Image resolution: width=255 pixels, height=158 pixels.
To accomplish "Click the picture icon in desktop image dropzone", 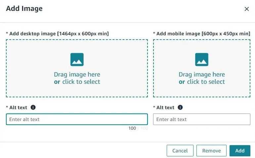I will [x=77, y=60].
